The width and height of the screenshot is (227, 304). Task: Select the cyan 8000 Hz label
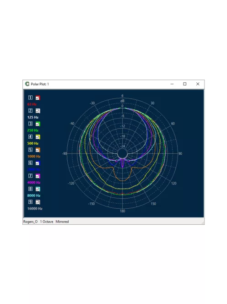(34, 195)
